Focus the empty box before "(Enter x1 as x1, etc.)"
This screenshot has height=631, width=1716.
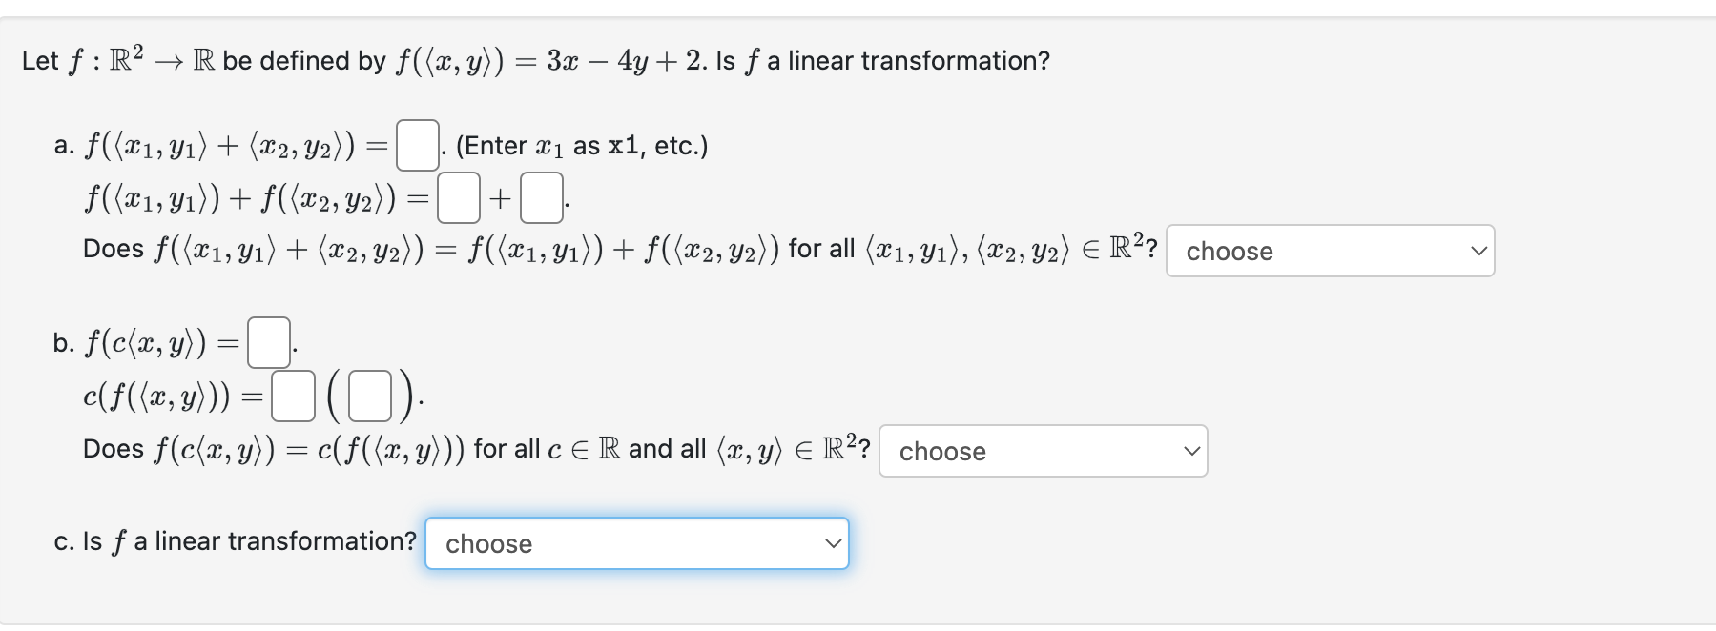(x=416, y=145)
